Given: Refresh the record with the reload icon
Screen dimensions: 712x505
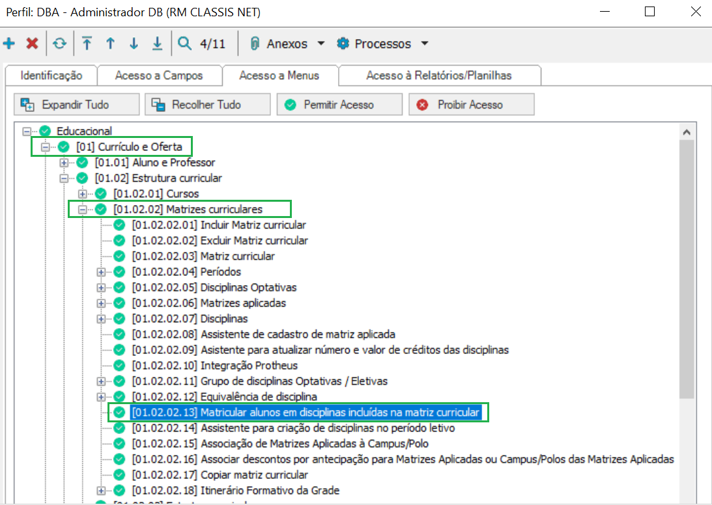Looking at the screenshot, I should coord(59,44).
